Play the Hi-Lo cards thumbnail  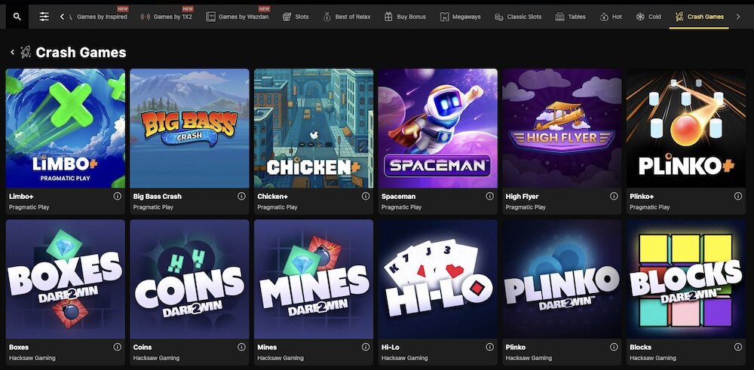pyautogui.click(x=437, y=279)
